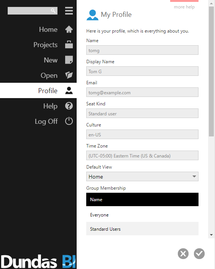
Task: Click the Open folder icon
Action: tap(69, 75)
